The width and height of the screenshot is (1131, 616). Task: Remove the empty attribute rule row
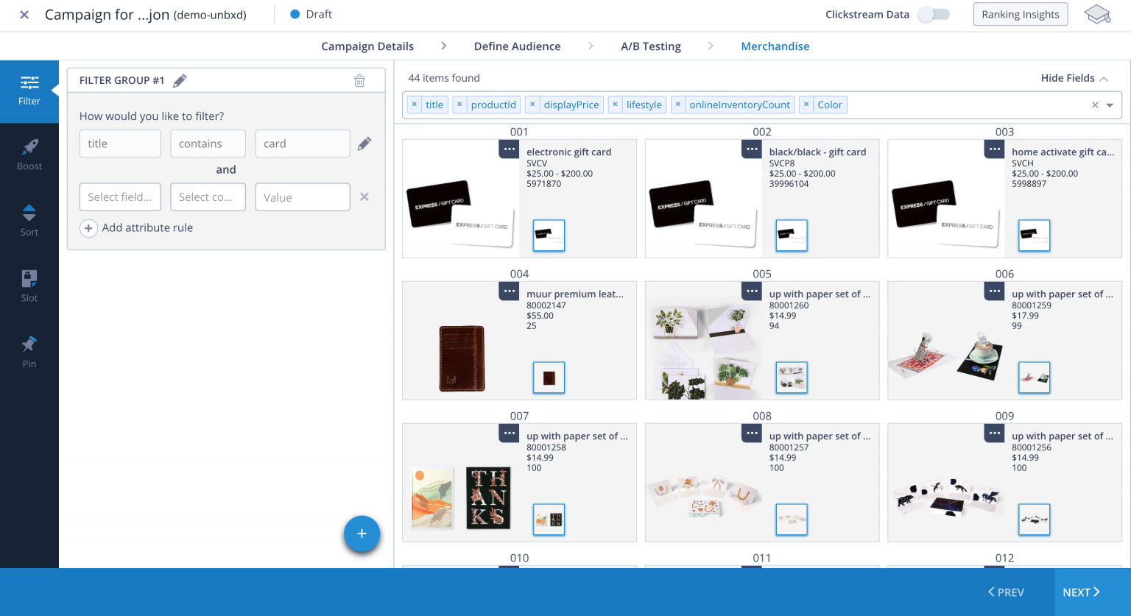tap(364, 197)
